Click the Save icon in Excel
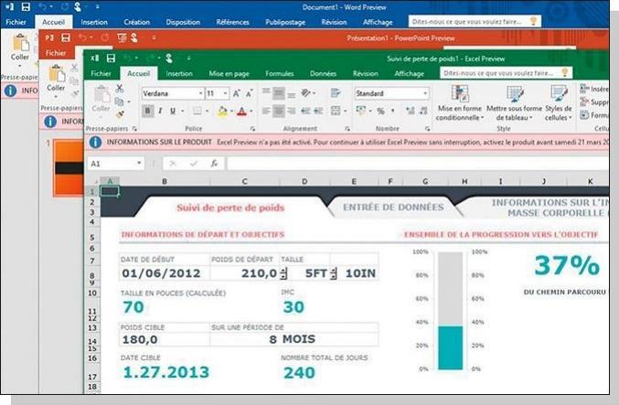 (111, 59)
